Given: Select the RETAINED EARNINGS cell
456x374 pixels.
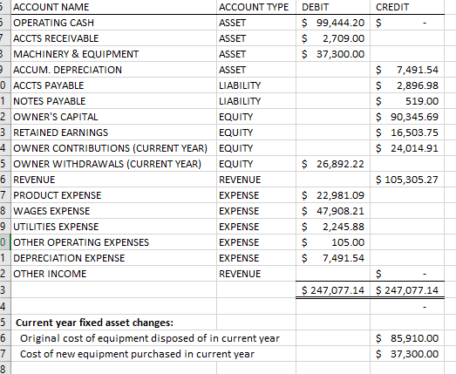Looking at the screenshot, I should tap(113, 133).
